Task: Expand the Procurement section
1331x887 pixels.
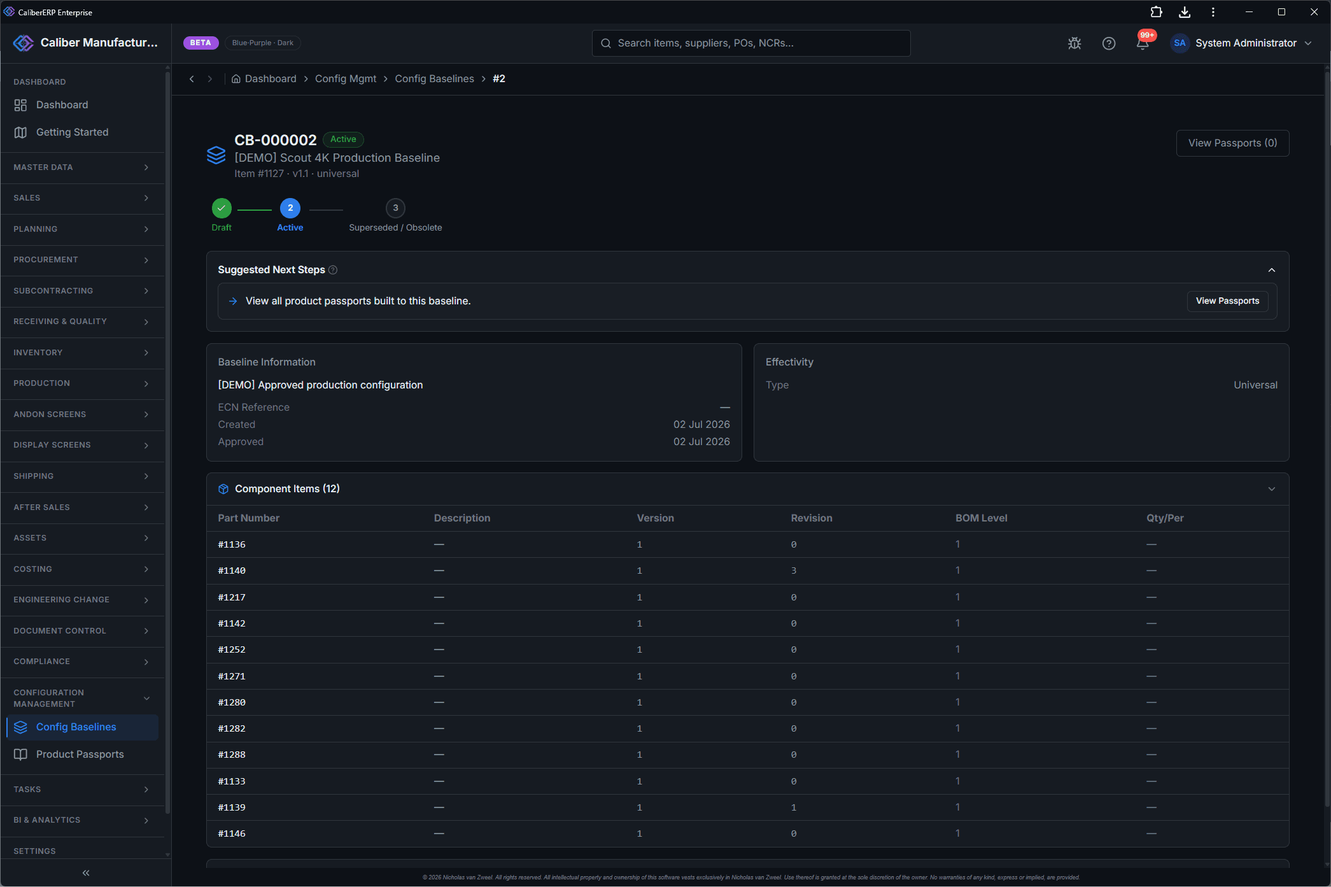Action: coord(82,260)
